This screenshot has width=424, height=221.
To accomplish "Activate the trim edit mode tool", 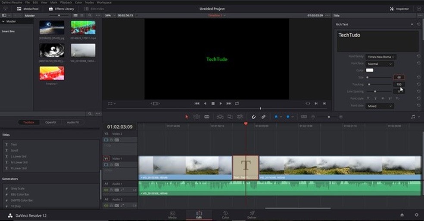I will [196, 117].
